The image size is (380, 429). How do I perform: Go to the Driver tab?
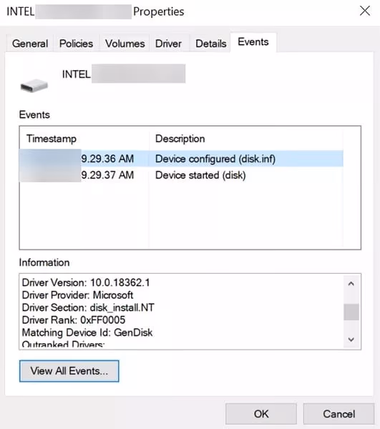click(168, 44)
